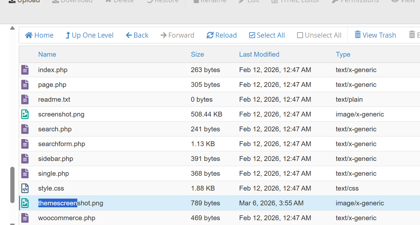Select the screenshot.png file name

tap(61, 114)
